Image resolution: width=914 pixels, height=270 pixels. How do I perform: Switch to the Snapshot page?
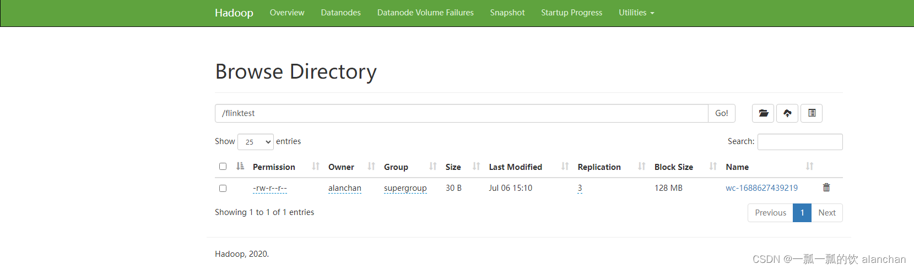click(x=507, y=13)
